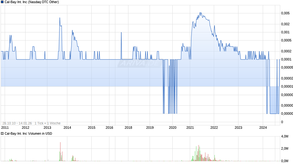Select the 2022 x-axis year label
Image resolution: width=293 pixels, height=164 pixels.
coord(214,128)
